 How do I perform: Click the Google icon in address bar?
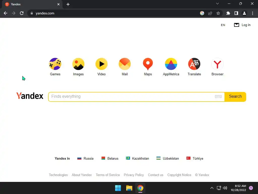[x=202, y=13]
